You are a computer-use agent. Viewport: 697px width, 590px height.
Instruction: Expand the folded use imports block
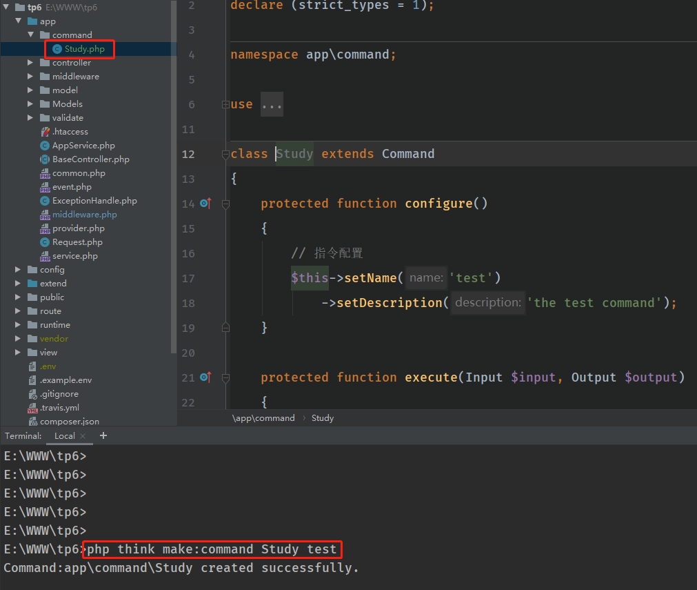click(x=226, y=105)
